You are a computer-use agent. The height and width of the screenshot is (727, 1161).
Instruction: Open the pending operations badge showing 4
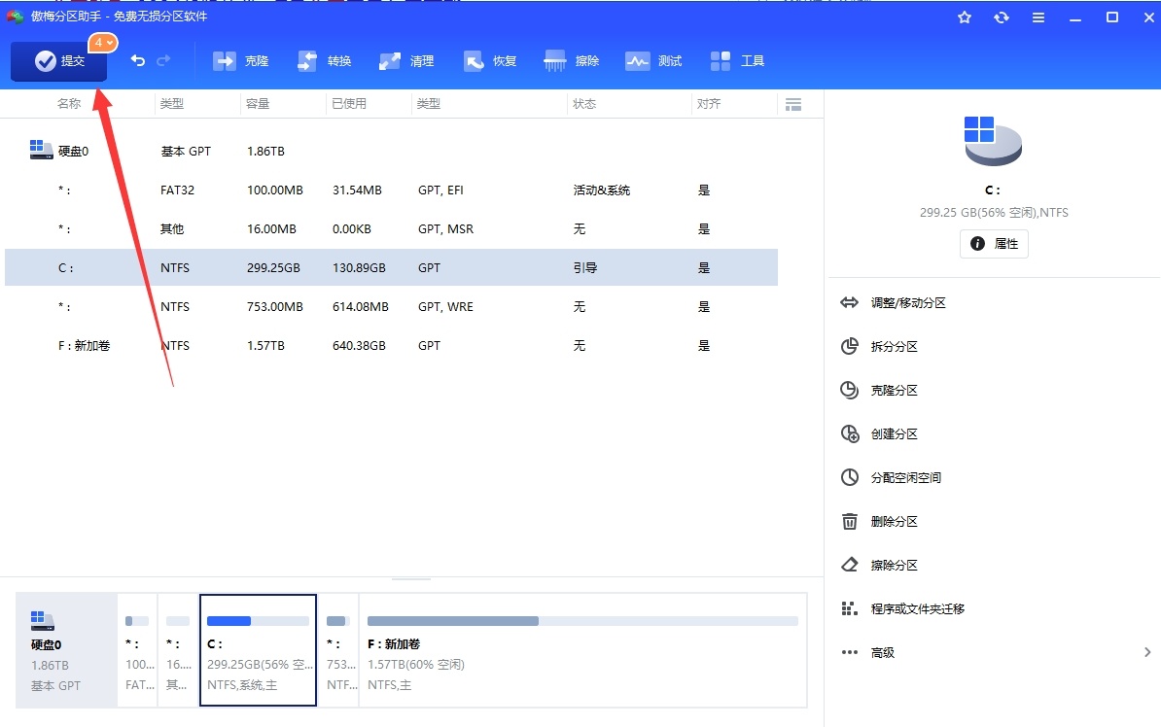pos(103,43)
